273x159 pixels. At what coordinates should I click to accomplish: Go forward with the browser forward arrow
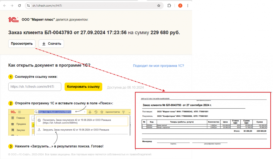click(12, 6)
